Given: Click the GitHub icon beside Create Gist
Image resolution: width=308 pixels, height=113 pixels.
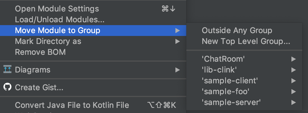Looking at the screenshot, I should coord(7,87).
